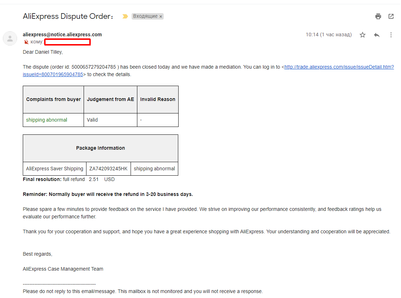
Task: Click the 'Please do not reply' footer note
Action: pyautogui.click(x=143, y=291)
